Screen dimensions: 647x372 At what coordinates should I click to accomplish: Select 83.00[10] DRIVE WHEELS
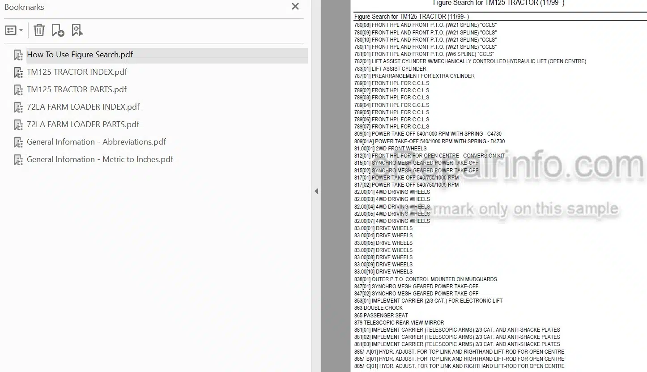[x=383, y=272]
